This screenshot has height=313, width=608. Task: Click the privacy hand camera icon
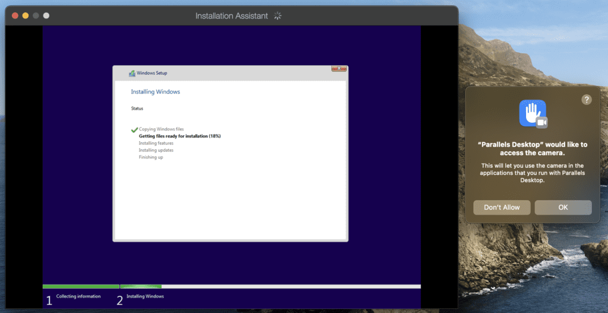coord(533,113)
